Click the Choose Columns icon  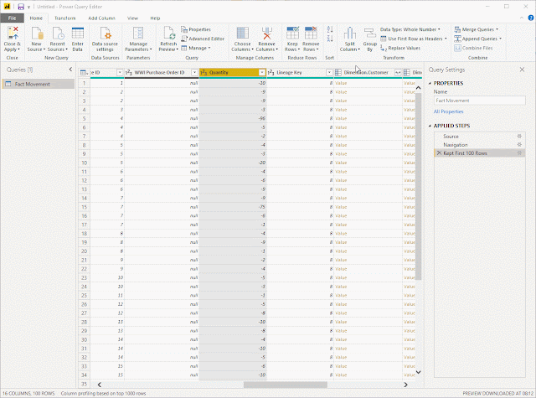pos(242,34)
